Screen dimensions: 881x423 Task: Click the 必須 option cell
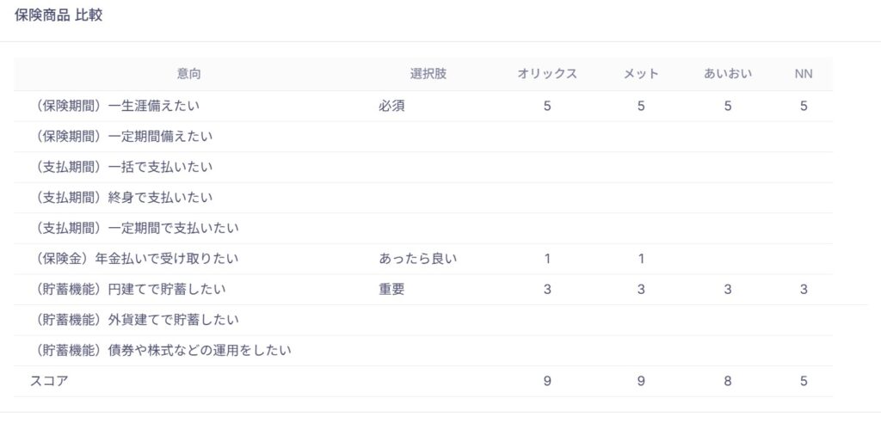click(391, 106)
